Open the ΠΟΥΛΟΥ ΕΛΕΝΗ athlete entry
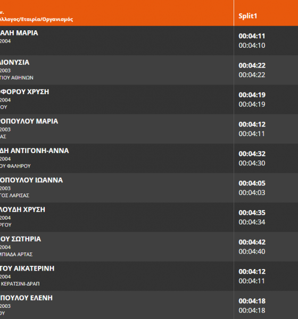Viewport: 298px width, 319px height. [26, 298]
